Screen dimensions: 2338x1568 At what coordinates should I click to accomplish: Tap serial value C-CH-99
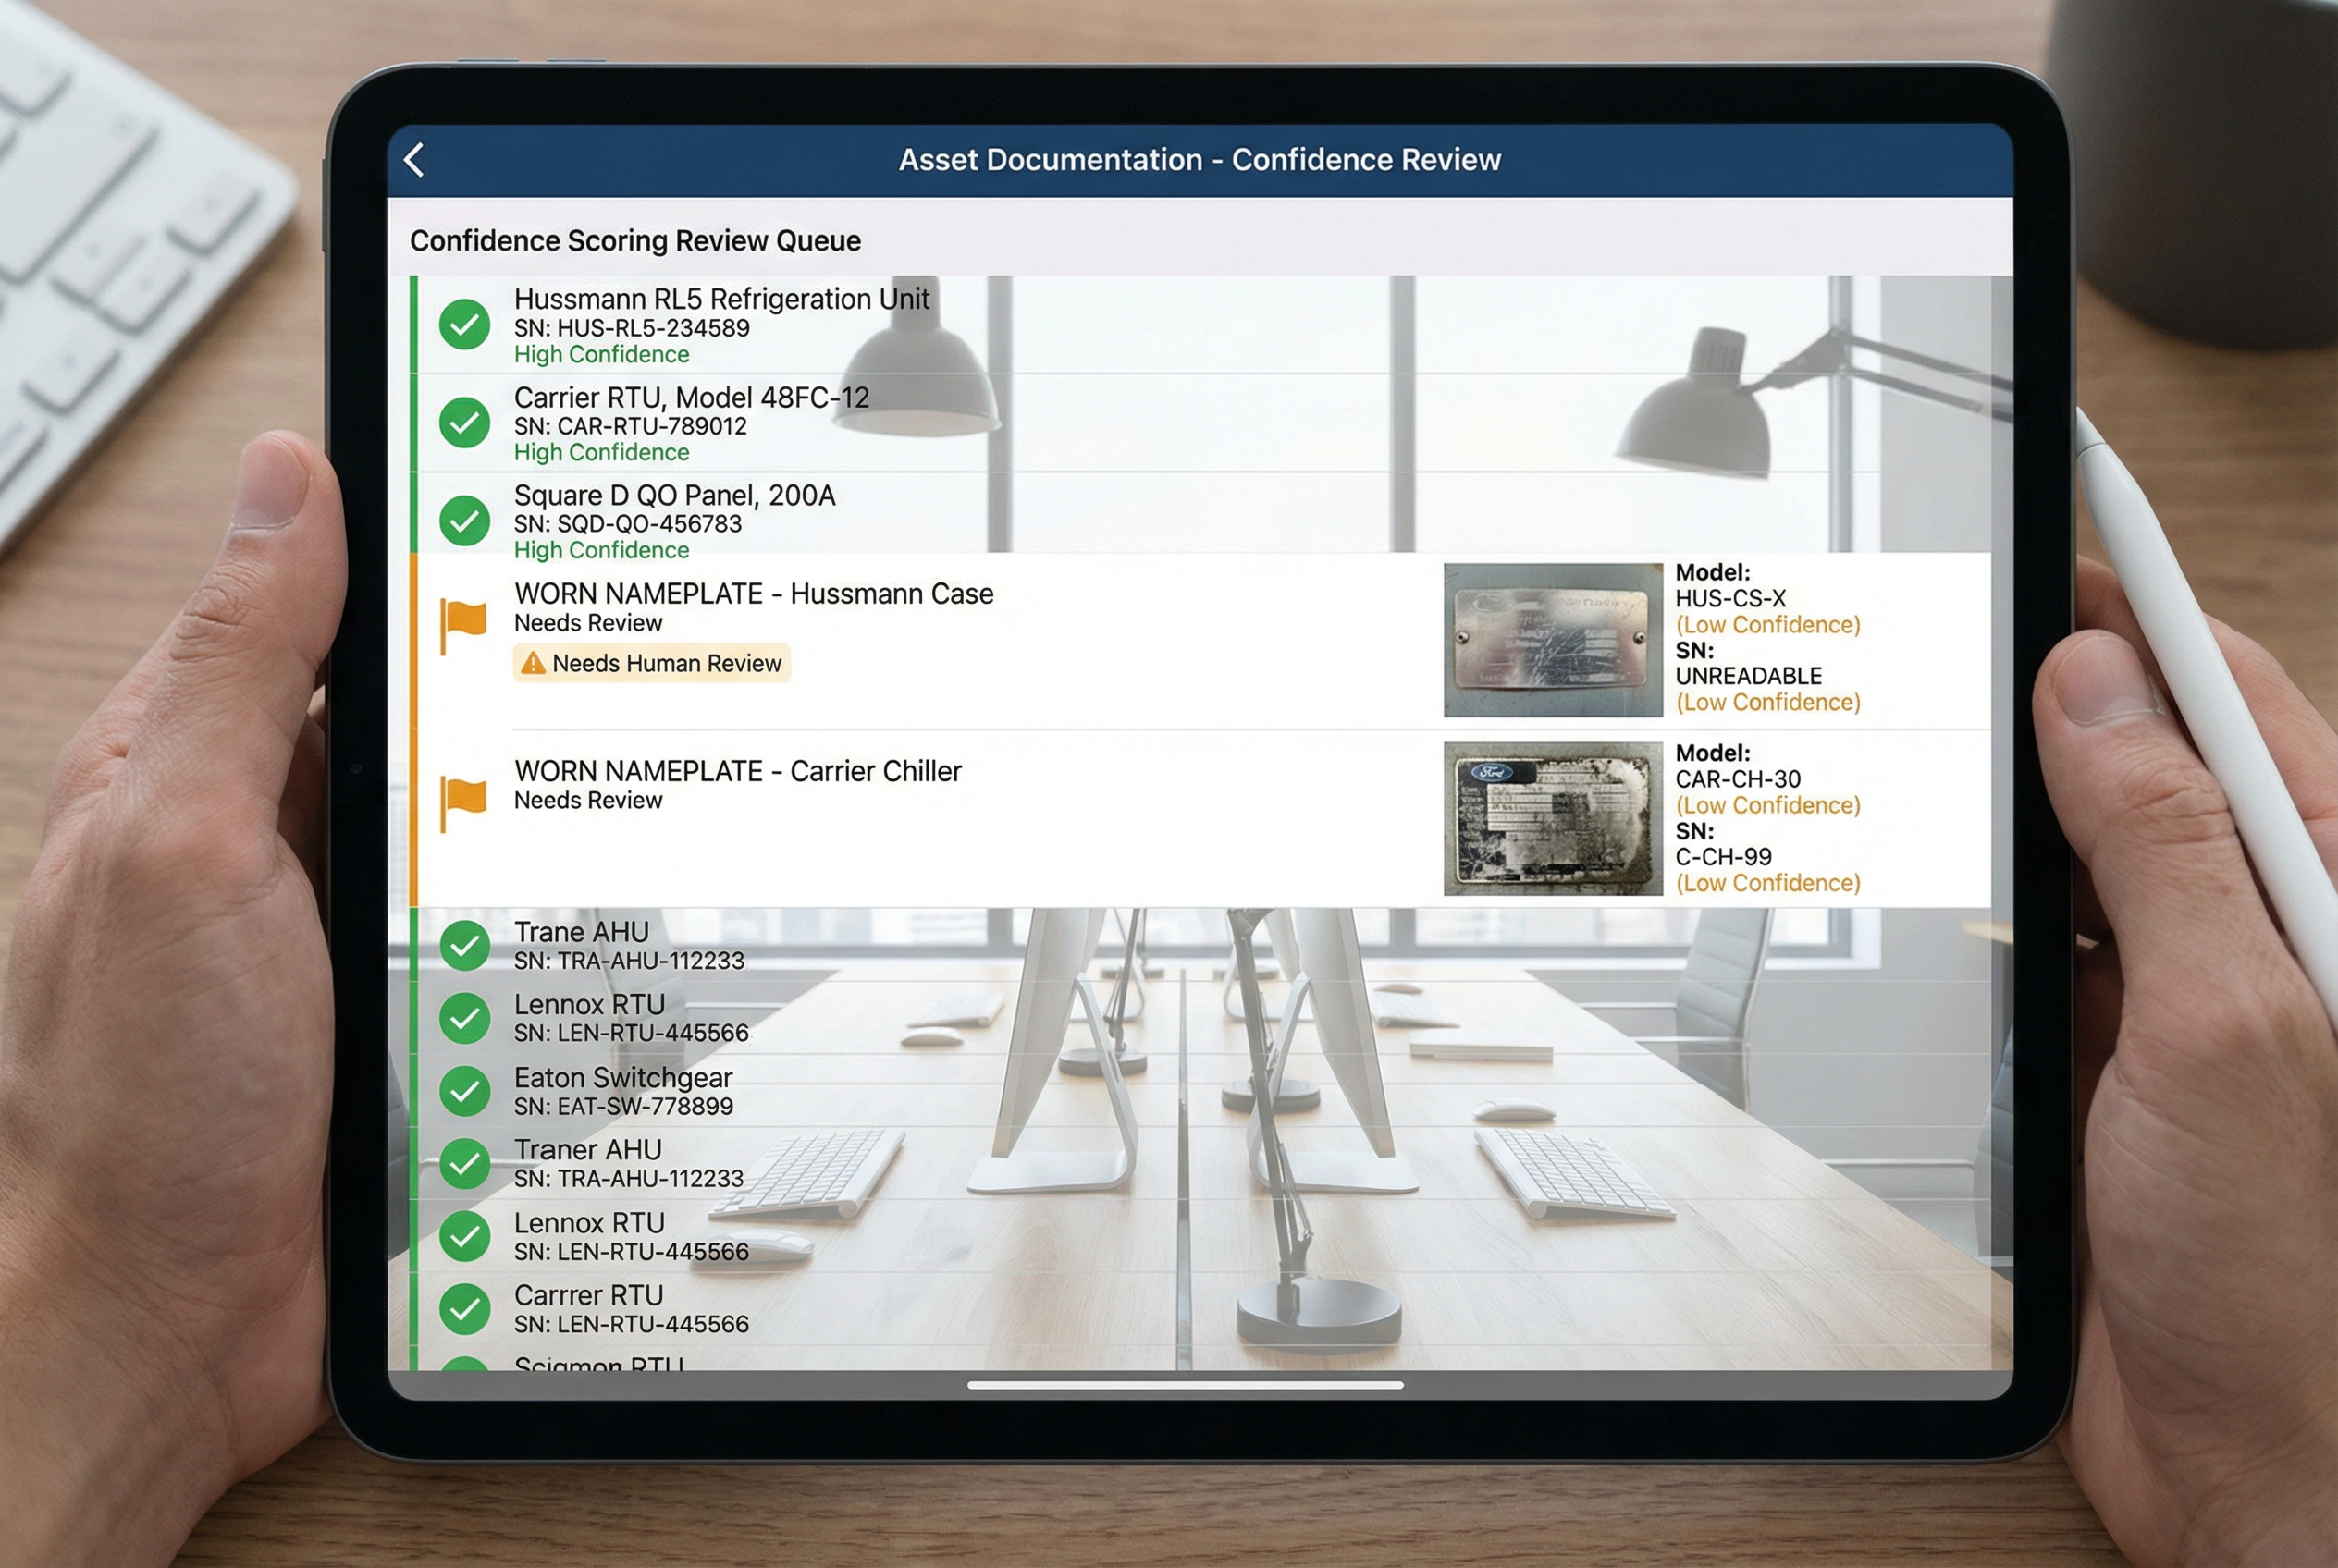(x=1724, y=857)
